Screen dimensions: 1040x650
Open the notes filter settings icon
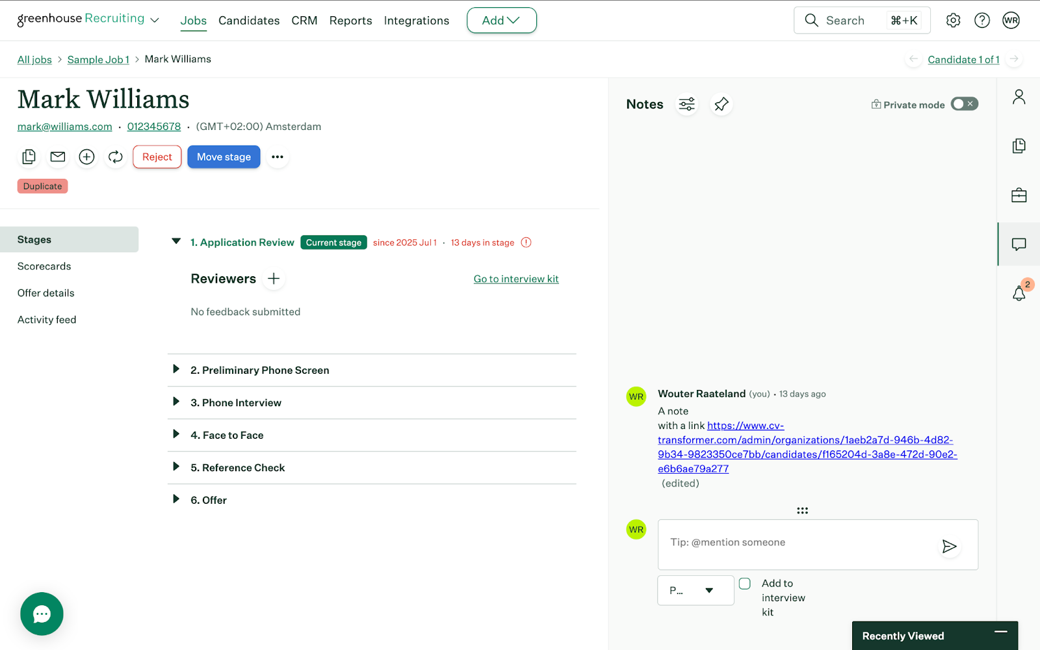[687, 104]
